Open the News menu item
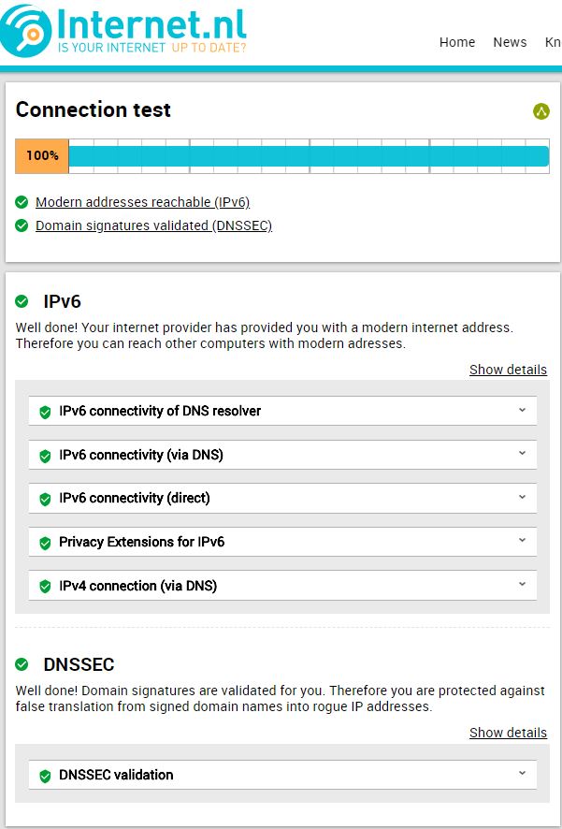This screenshot has height=829, width=562. tap(510, 42)
